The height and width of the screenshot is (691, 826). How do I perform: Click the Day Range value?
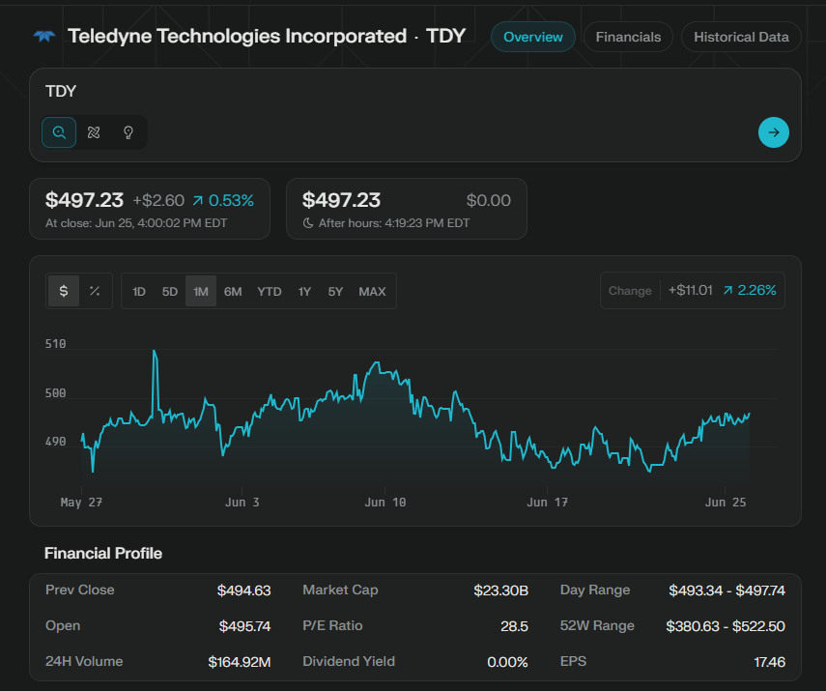[726, 590]
